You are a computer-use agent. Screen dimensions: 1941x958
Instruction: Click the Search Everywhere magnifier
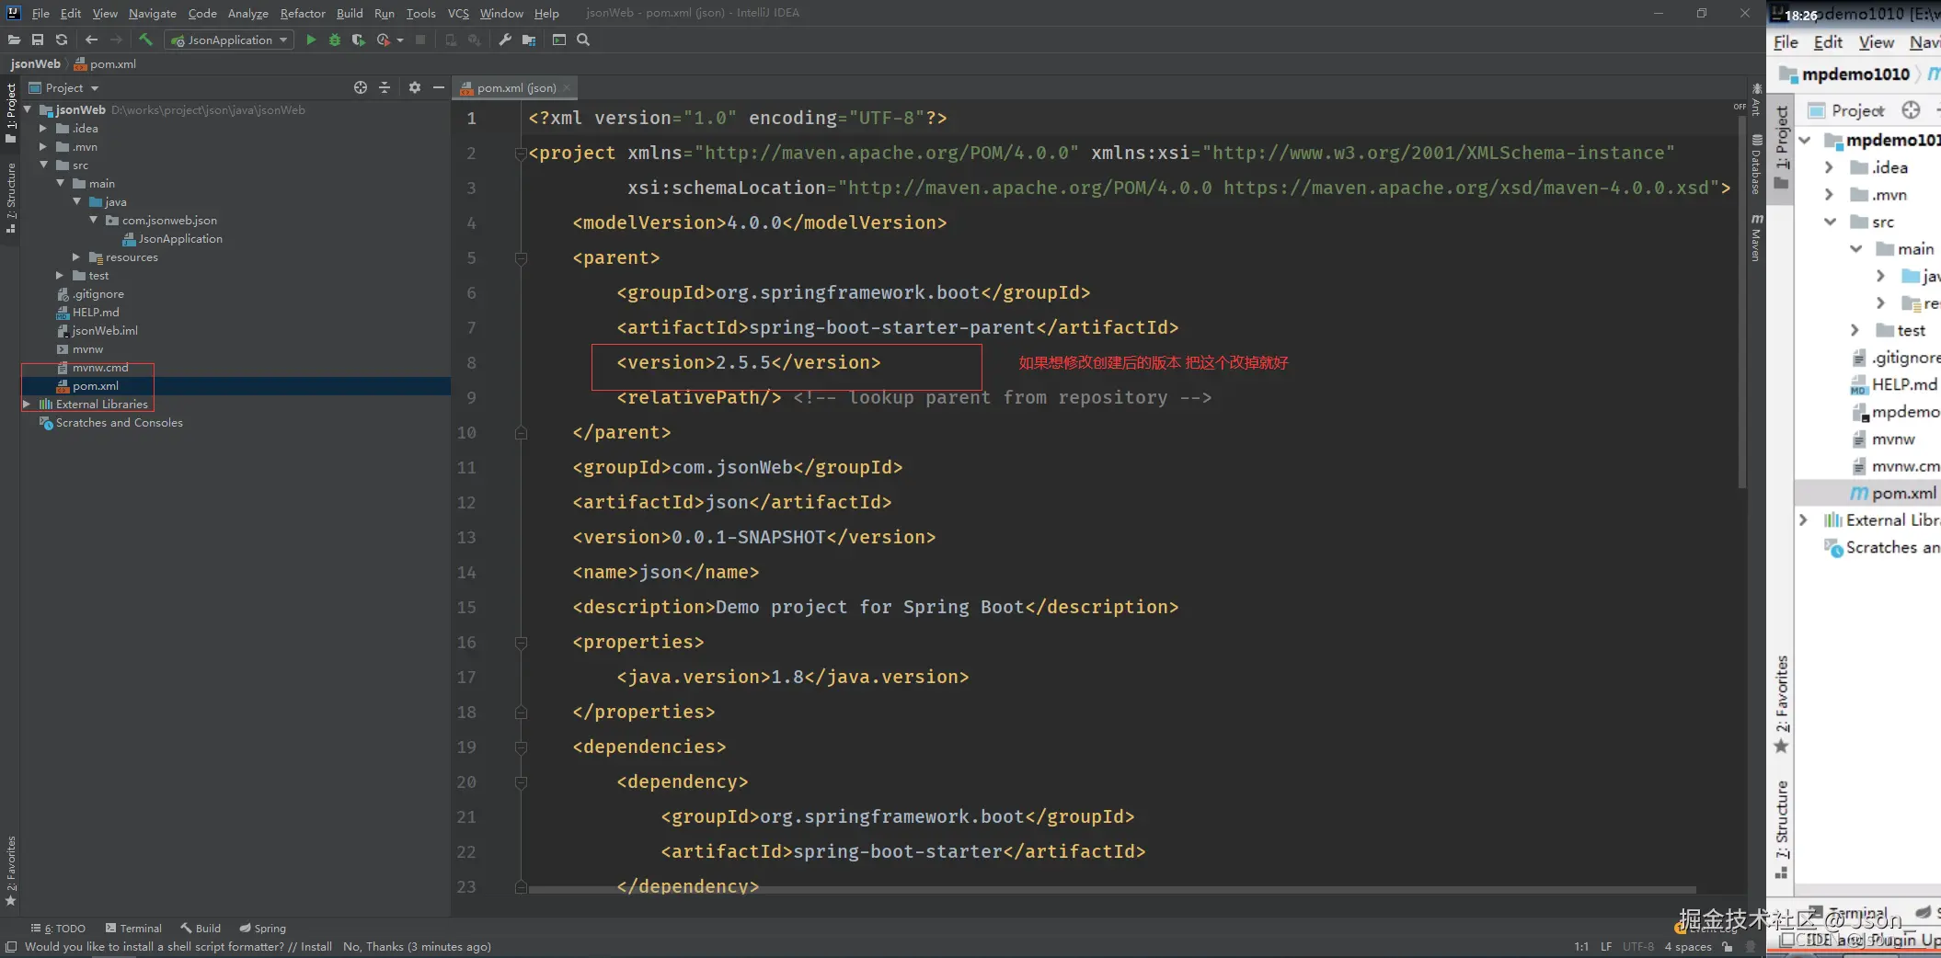pos(583,40)
